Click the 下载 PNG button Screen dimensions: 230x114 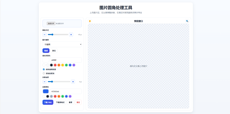(48, 102)
